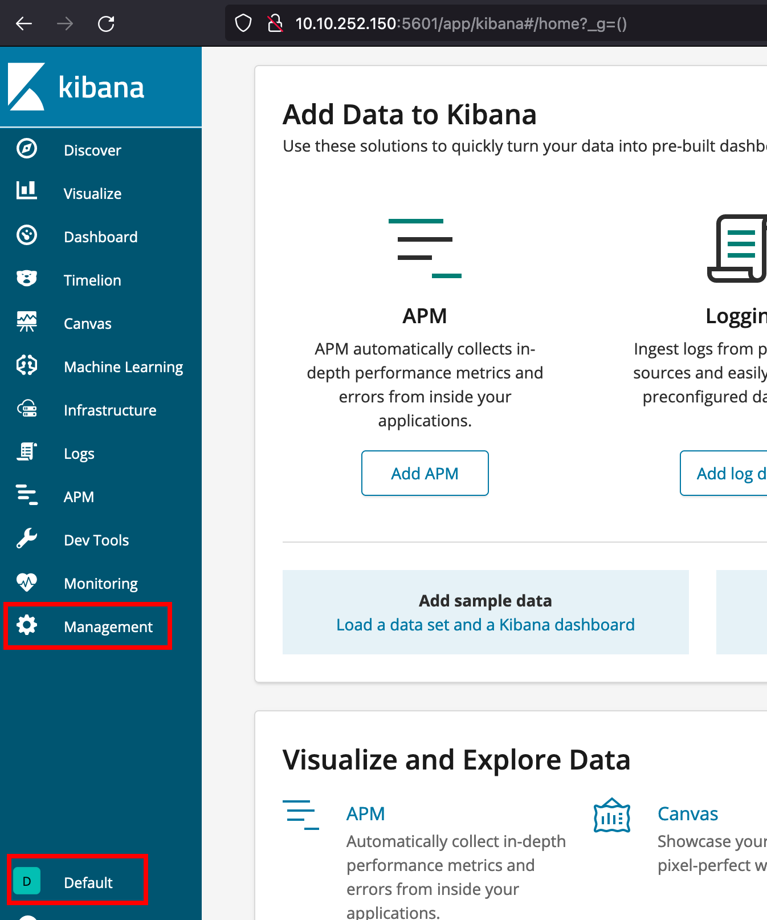Open Logs from the side navigation
This screenshot has width=767, height=920.
(79, 454)
